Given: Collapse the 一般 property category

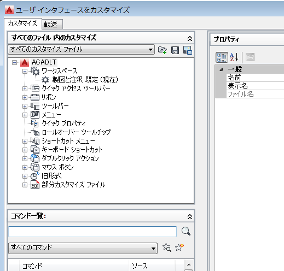Looking at the screenshot, I should point(221,69).
